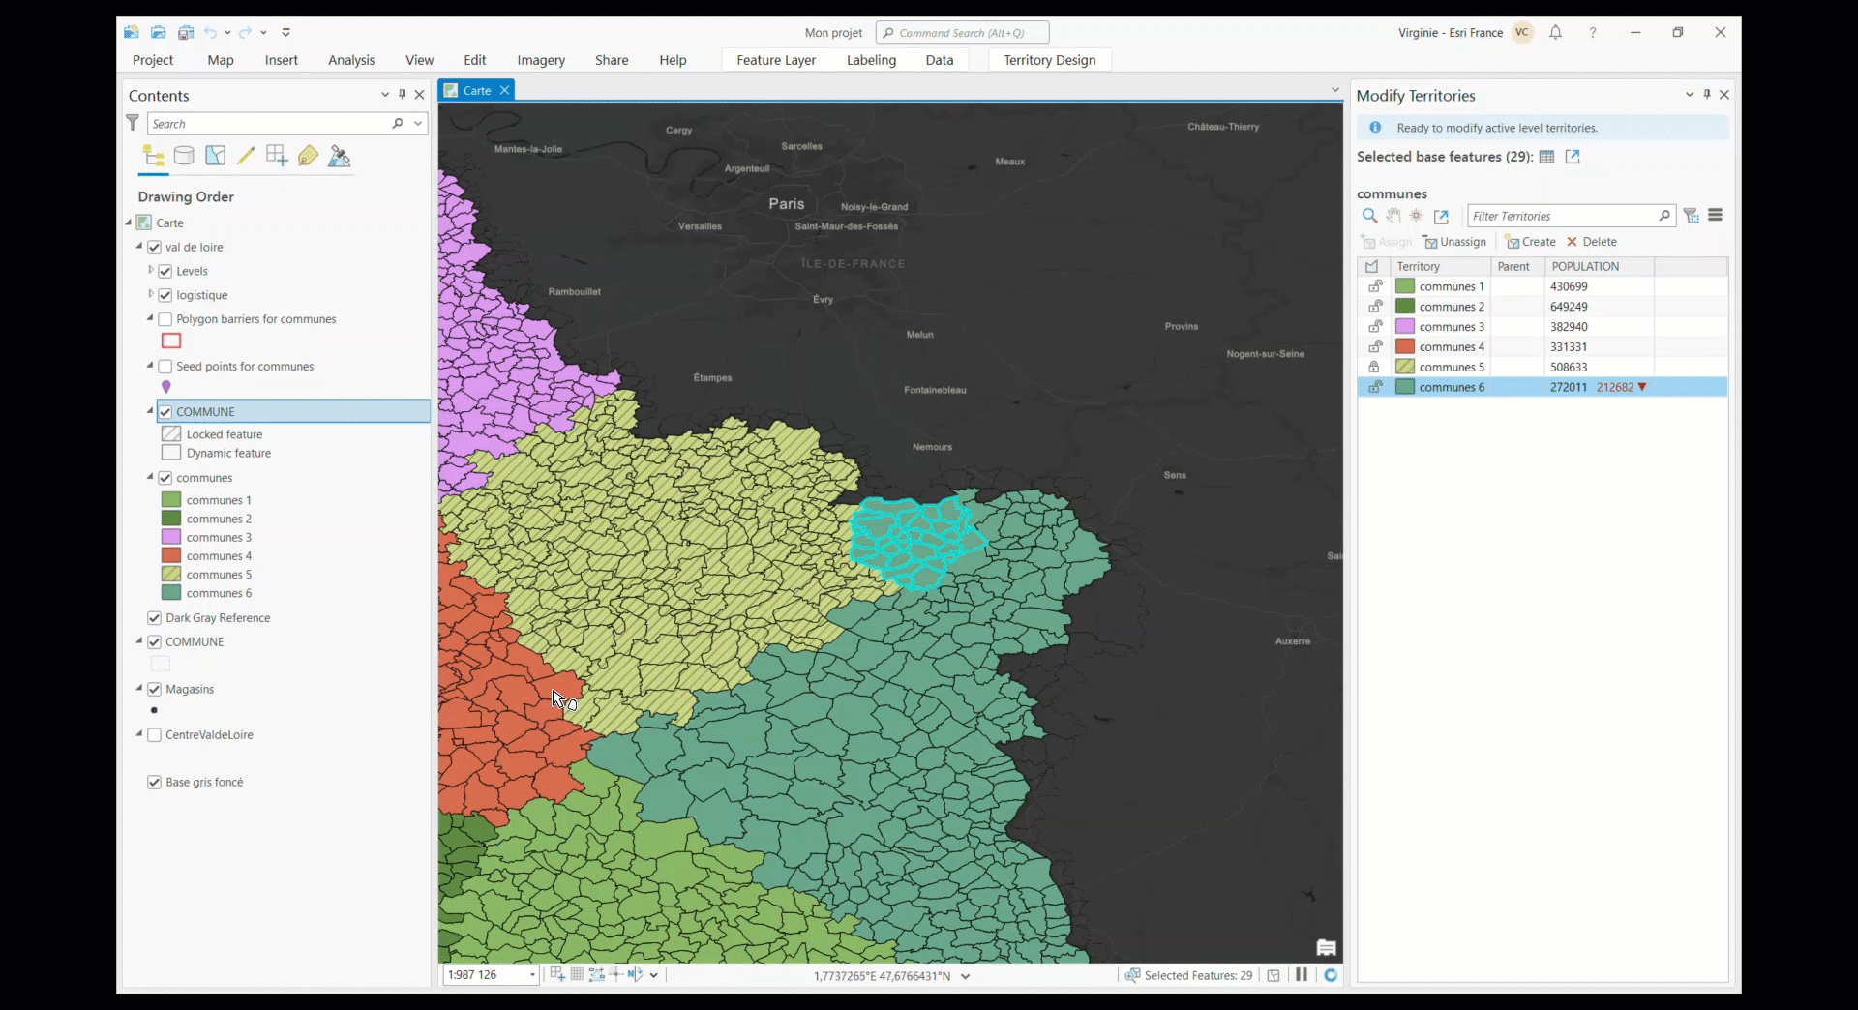Select List By Drawing Order icon
Viewport: 1858px width, 1010px height.
point(153,156)
